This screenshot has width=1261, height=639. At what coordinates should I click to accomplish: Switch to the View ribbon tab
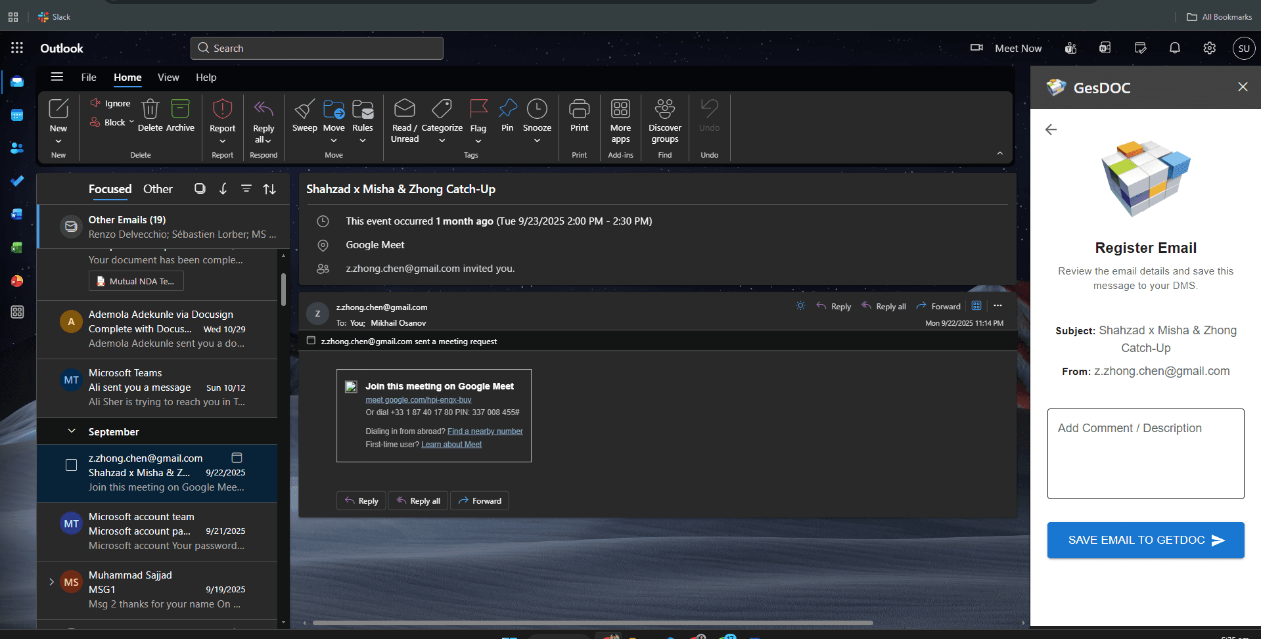coord(168,77)
